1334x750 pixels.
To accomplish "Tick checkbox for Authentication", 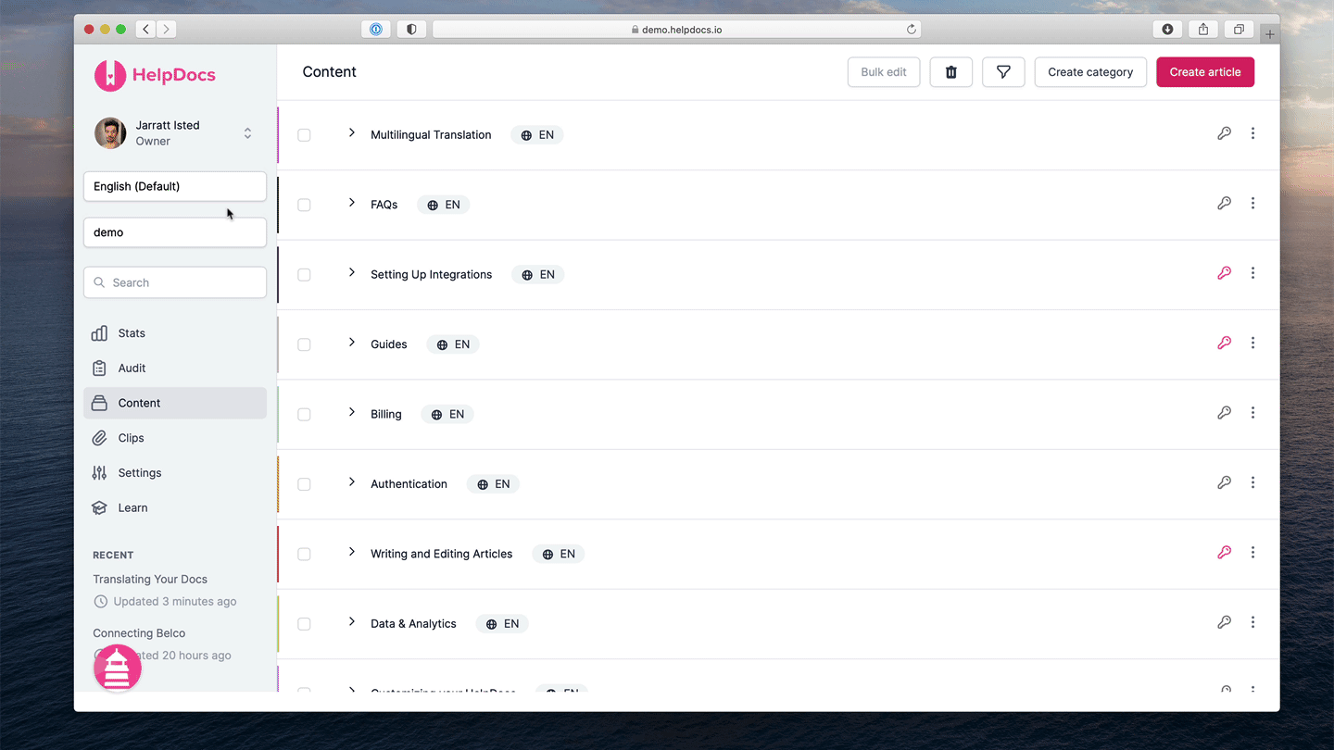I will (304, 484).
